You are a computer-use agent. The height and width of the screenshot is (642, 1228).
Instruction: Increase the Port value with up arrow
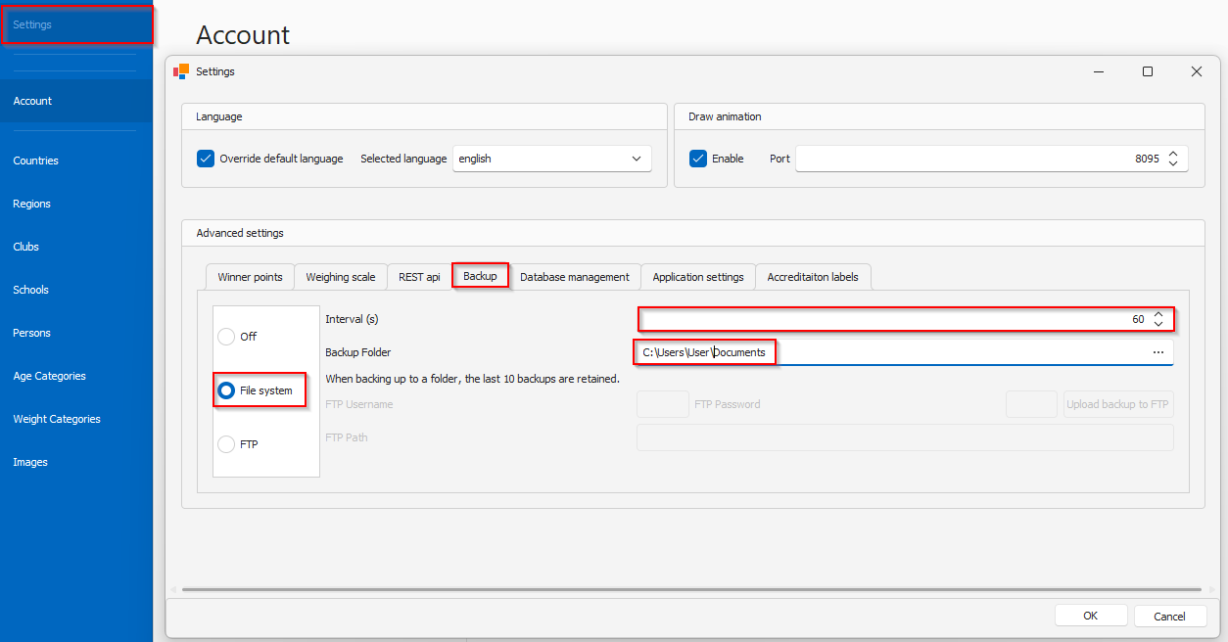point(1173,153)
